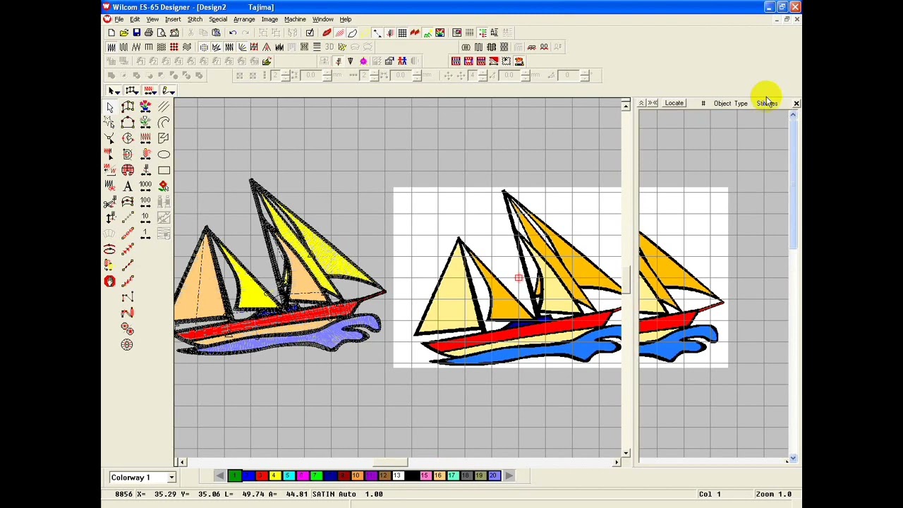Click the 1 stitch travel icon
Screen dimensions: 903x508
coord(145,234)
